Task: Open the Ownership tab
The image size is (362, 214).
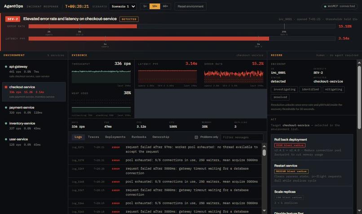Action: coord(161,137)
